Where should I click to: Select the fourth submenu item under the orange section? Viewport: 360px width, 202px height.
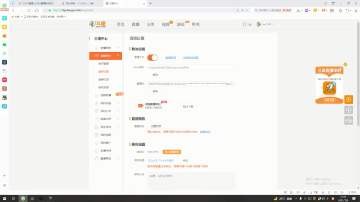[103, 88]
